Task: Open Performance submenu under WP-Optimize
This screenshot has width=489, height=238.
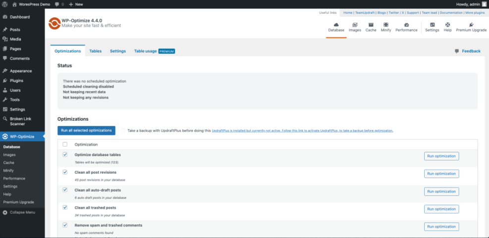Action: (14, 179)
